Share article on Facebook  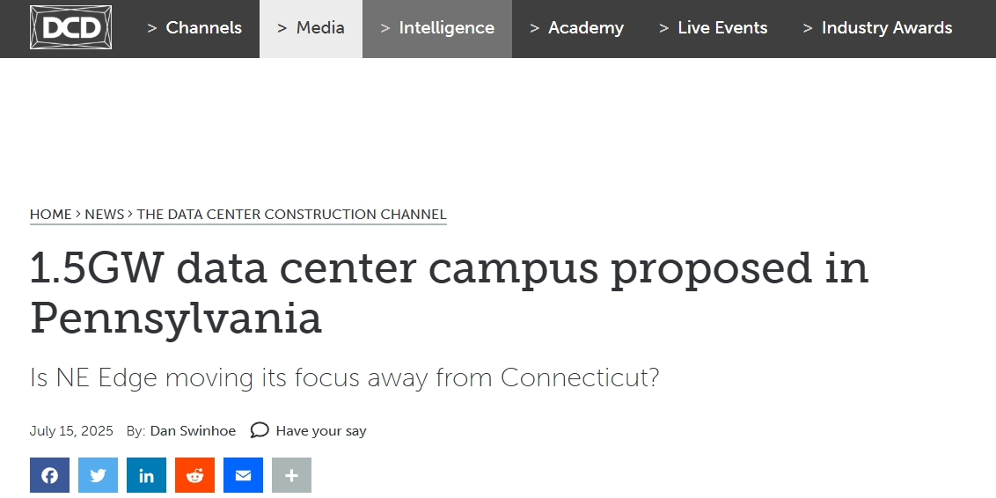(49, 475)
